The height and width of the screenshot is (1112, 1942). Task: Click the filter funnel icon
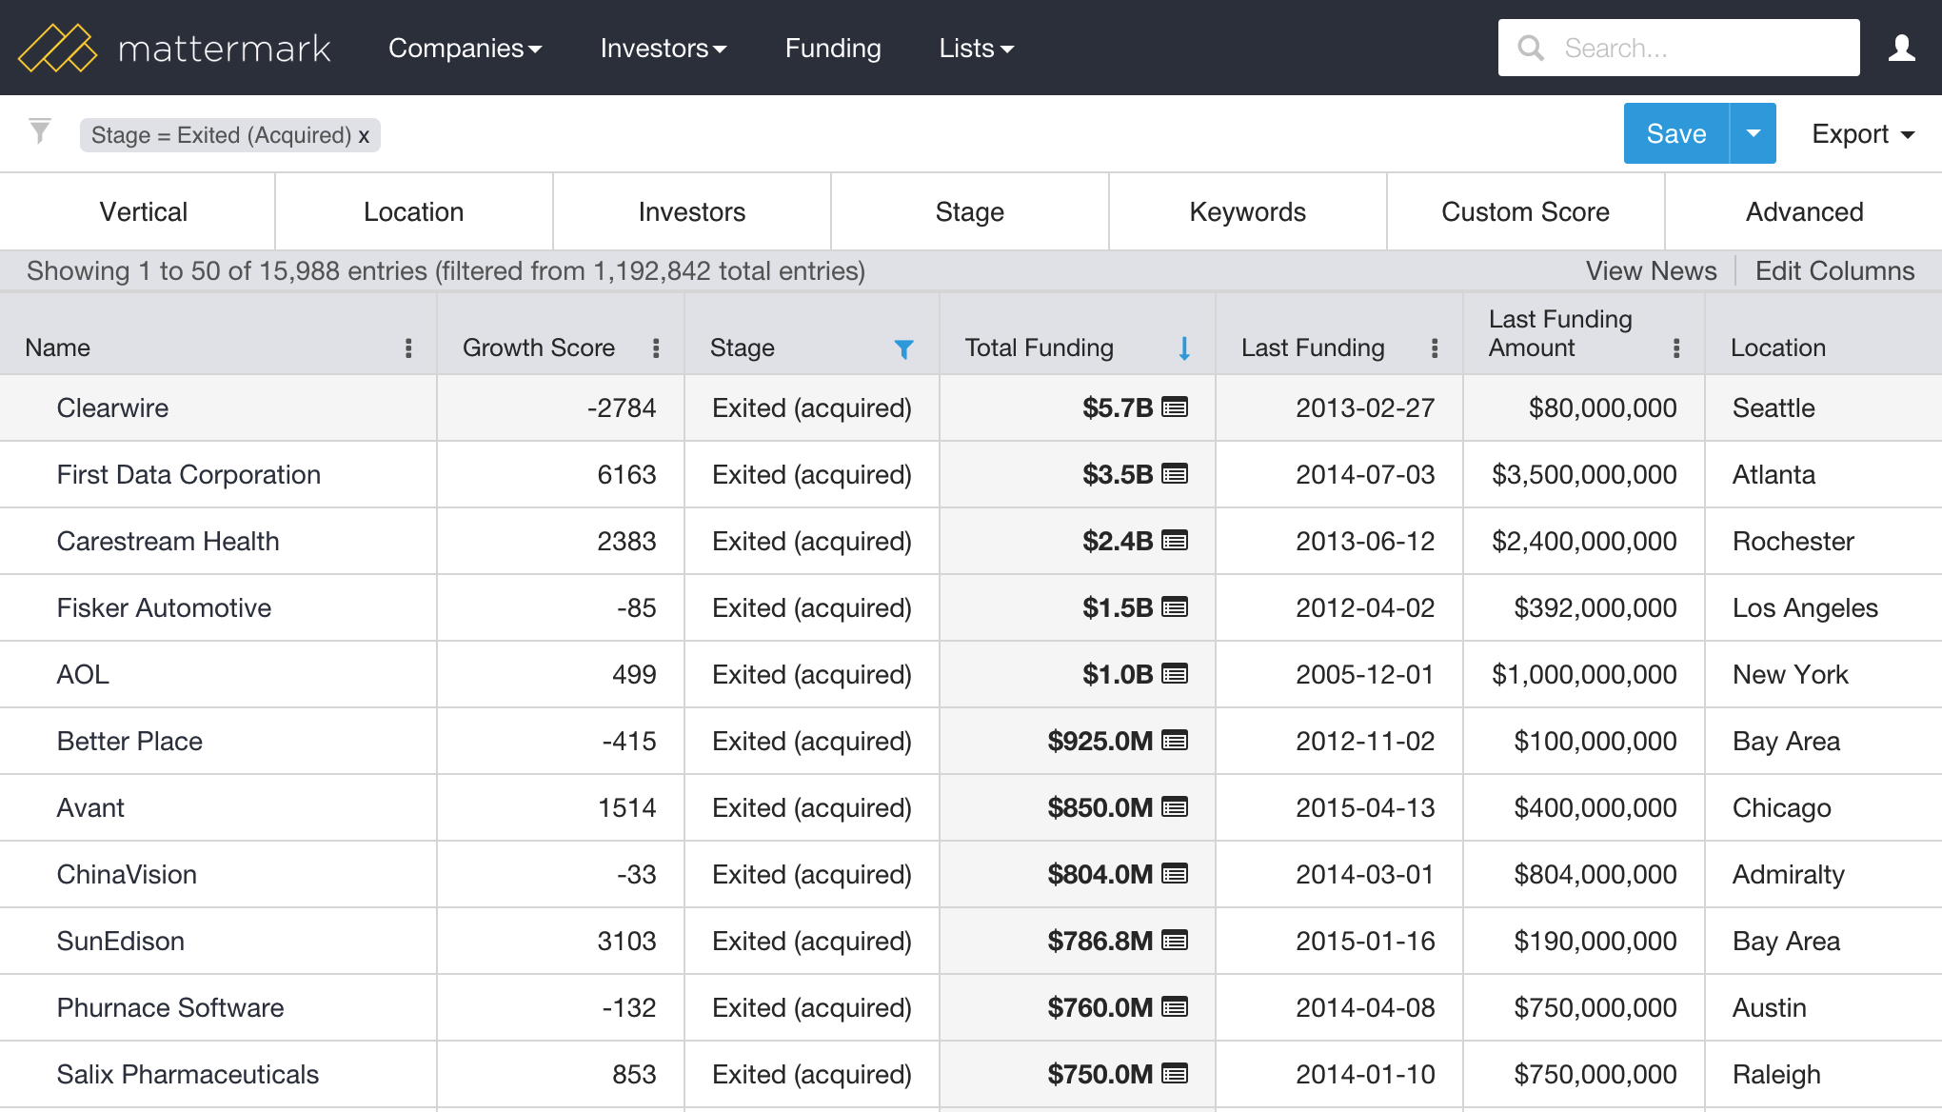pyautogui.click(x=40, y=132)
